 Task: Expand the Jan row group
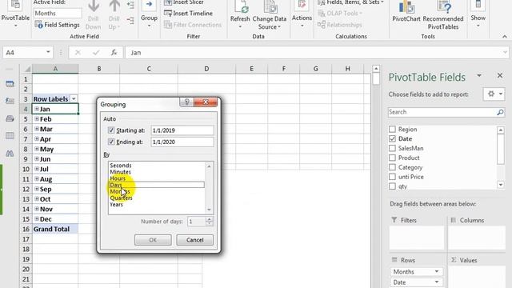tap(37, 109)
